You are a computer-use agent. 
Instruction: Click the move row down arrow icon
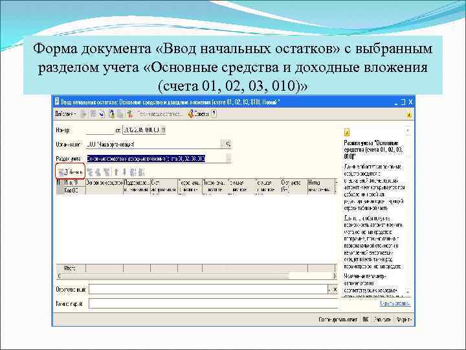[124, 172]
